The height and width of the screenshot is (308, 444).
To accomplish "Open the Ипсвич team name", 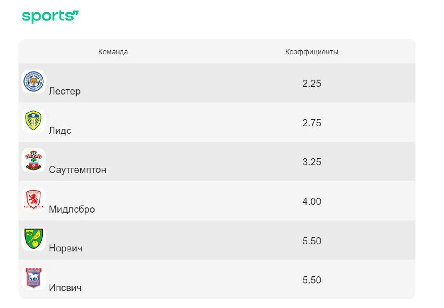I will 65,288.
